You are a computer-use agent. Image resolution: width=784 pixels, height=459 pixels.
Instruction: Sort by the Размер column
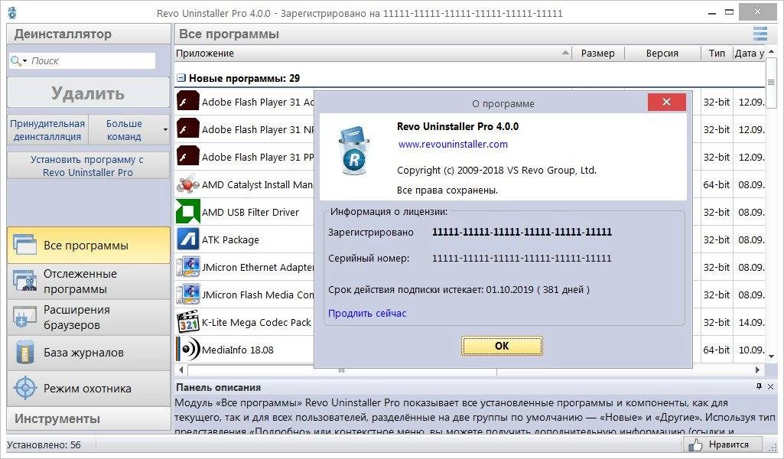[598, 53]
